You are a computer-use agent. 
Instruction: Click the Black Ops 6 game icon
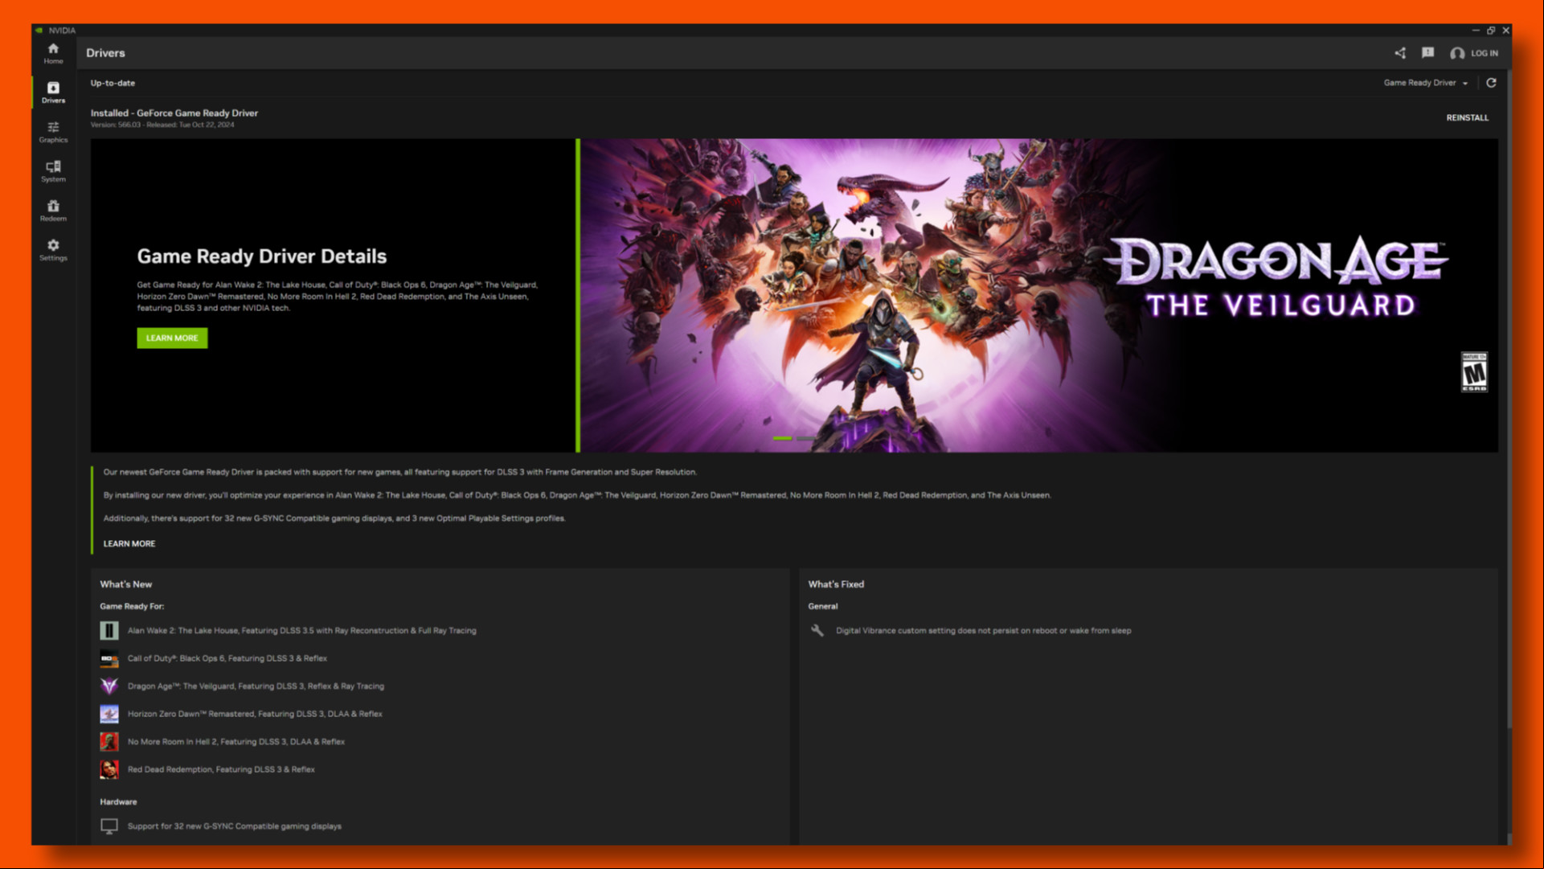pos(109,658)
